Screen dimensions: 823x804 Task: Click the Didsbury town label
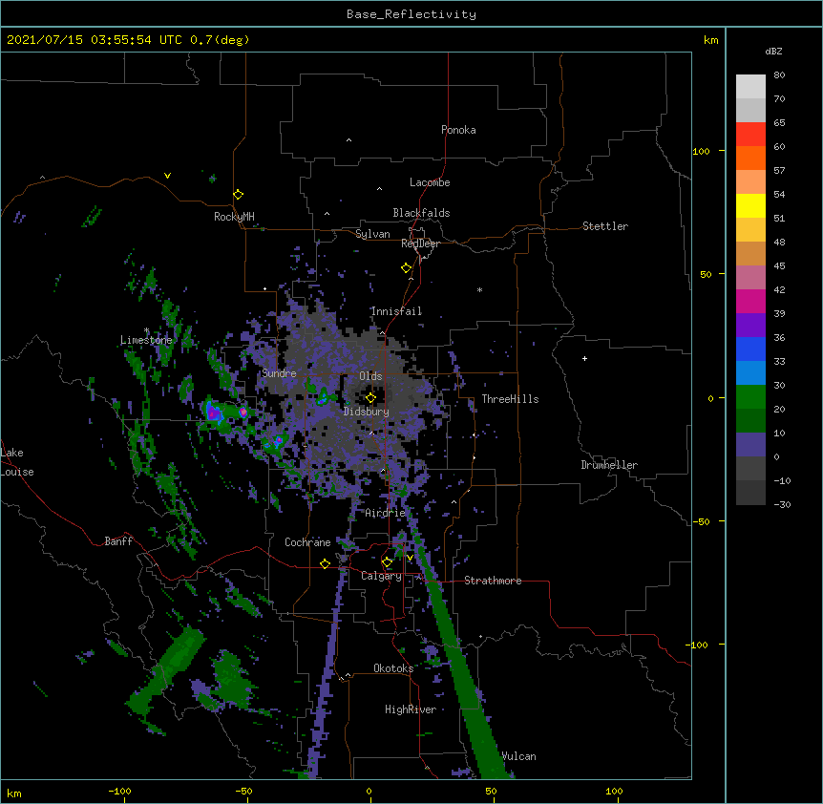[x=367, y=412]
